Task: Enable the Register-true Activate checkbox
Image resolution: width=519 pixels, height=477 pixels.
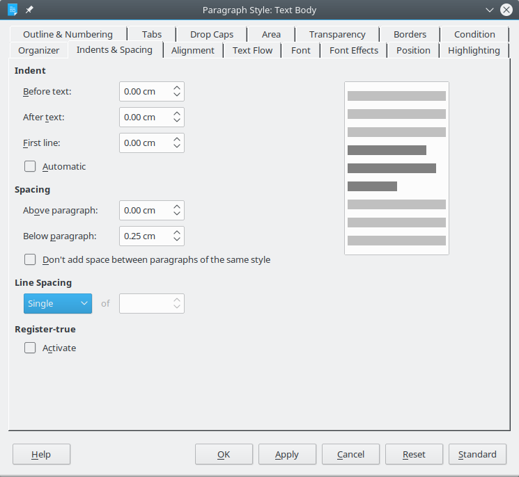Action: point(30,348)
